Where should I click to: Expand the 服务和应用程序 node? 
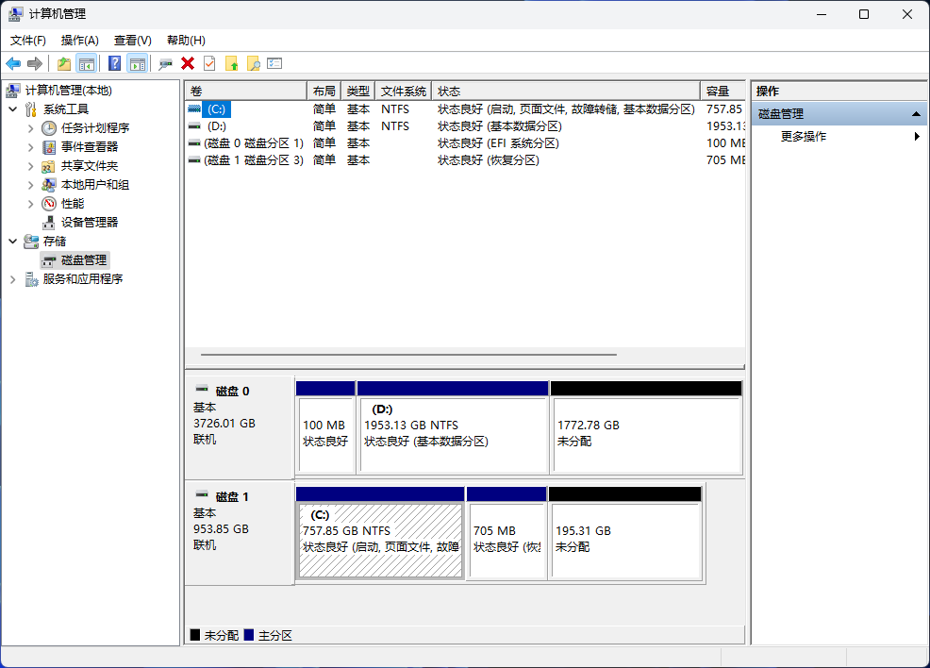pyautogui.click(x=13, y=279)
